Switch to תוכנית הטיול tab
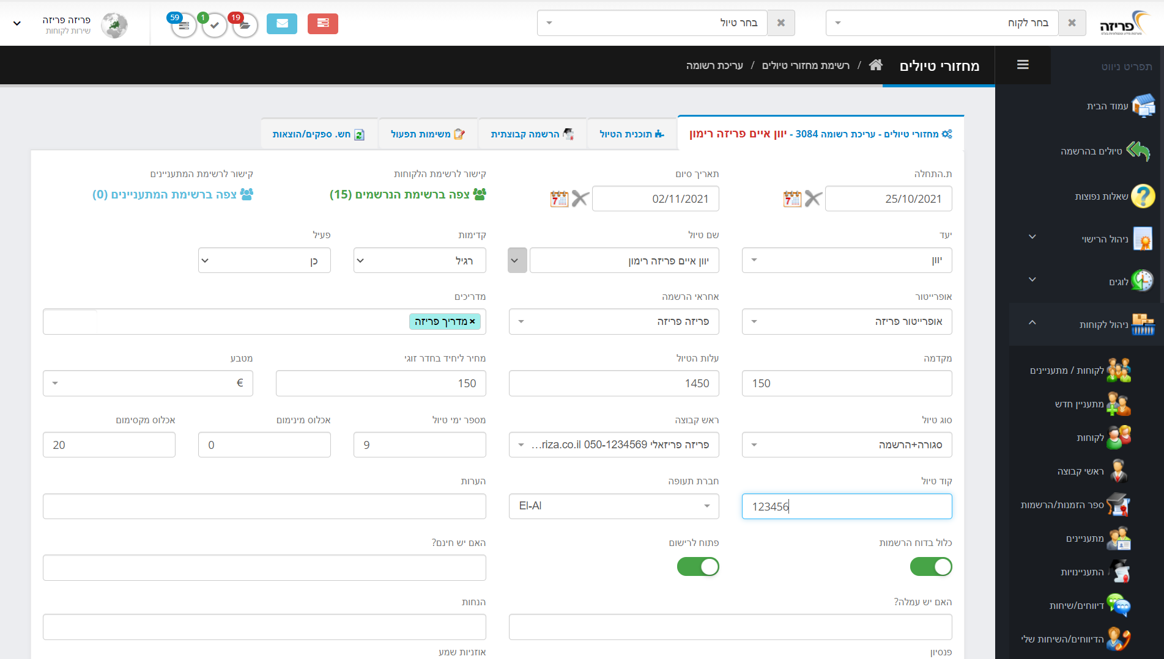This screenshot has height=659, width=1164. (632, 134)
